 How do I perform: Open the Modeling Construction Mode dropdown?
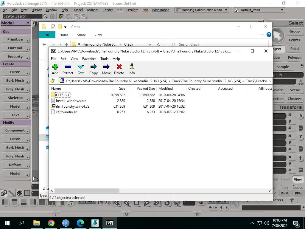tap(202, 10)
